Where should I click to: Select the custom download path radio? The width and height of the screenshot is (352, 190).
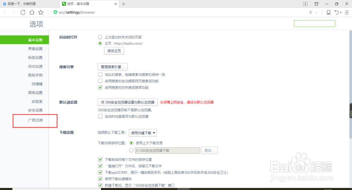tap(131, 151)
